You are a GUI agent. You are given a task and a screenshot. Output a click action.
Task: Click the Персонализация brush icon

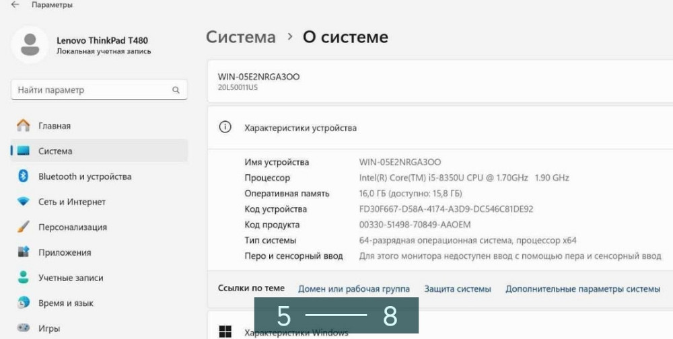23,227
